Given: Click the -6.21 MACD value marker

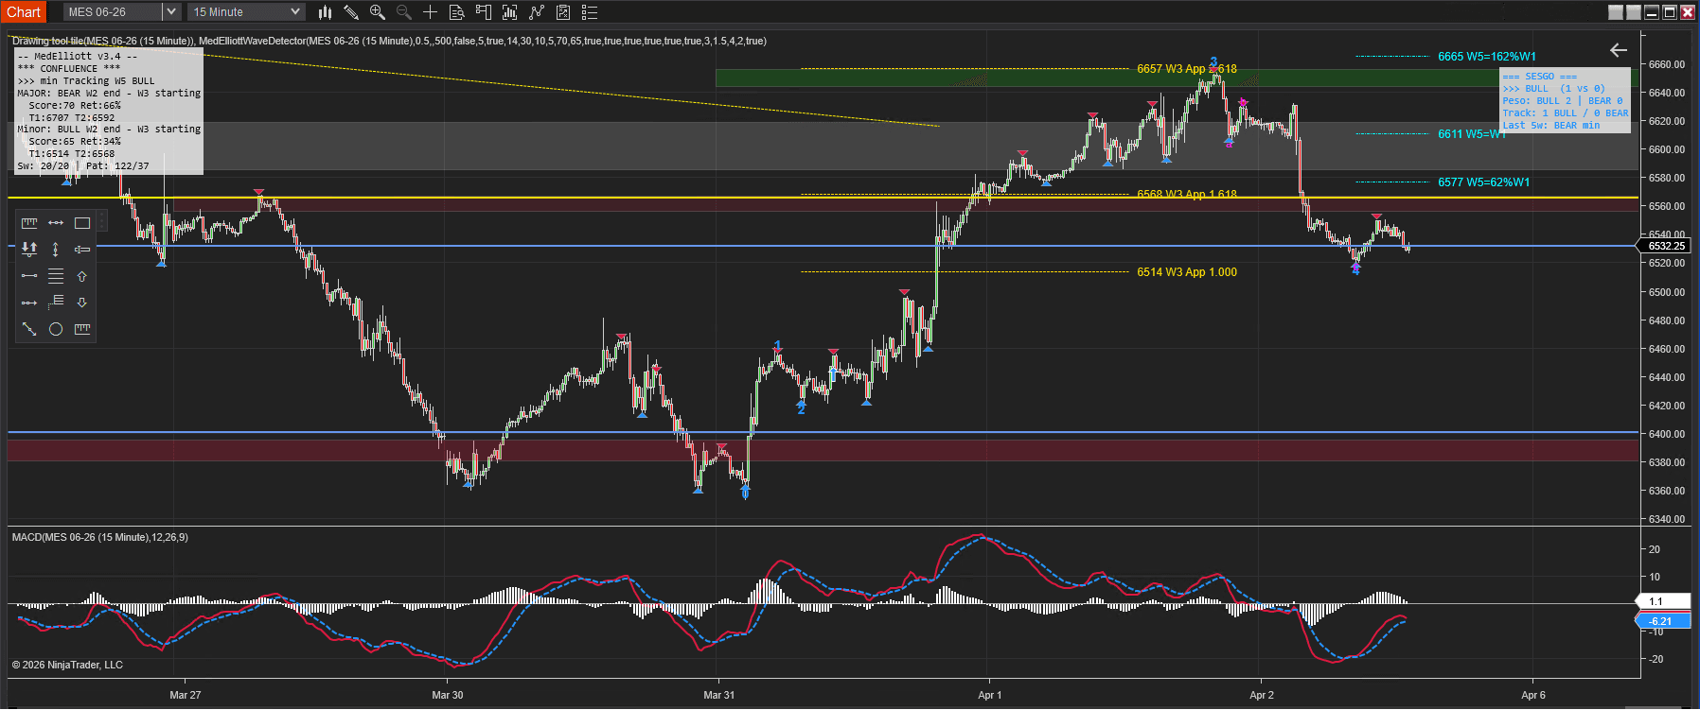Looking at the screenshot, I should click(x=1665, y=621).
